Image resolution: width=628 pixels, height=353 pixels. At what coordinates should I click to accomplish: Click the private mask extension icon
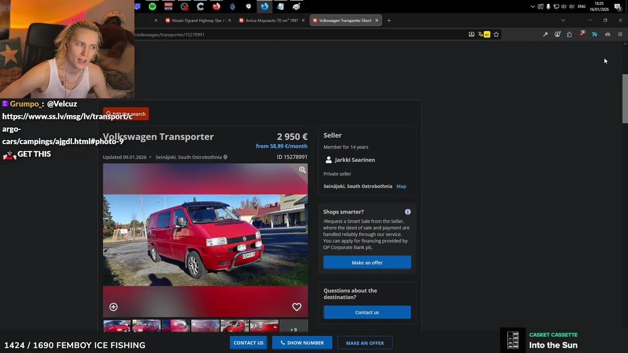[x=607, y=34]
